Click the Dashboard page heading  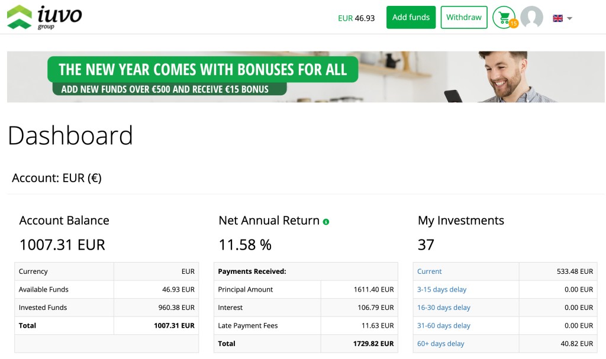click(69, 135)
